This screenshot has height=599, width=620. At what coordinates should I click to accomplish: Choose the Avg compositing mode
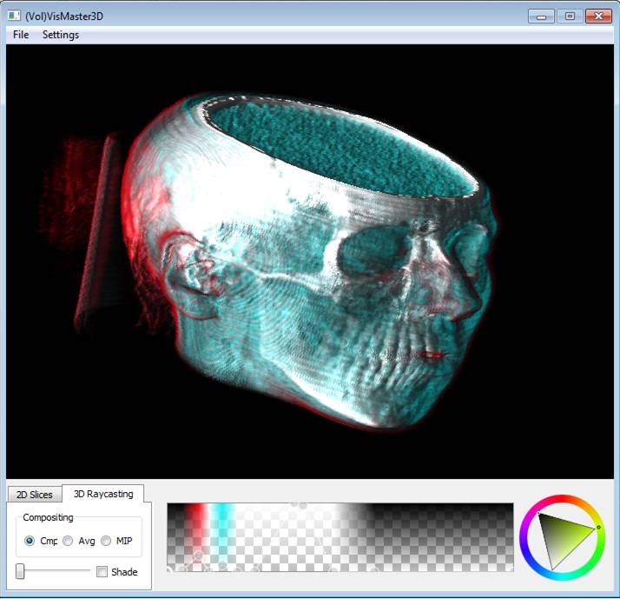68,541
